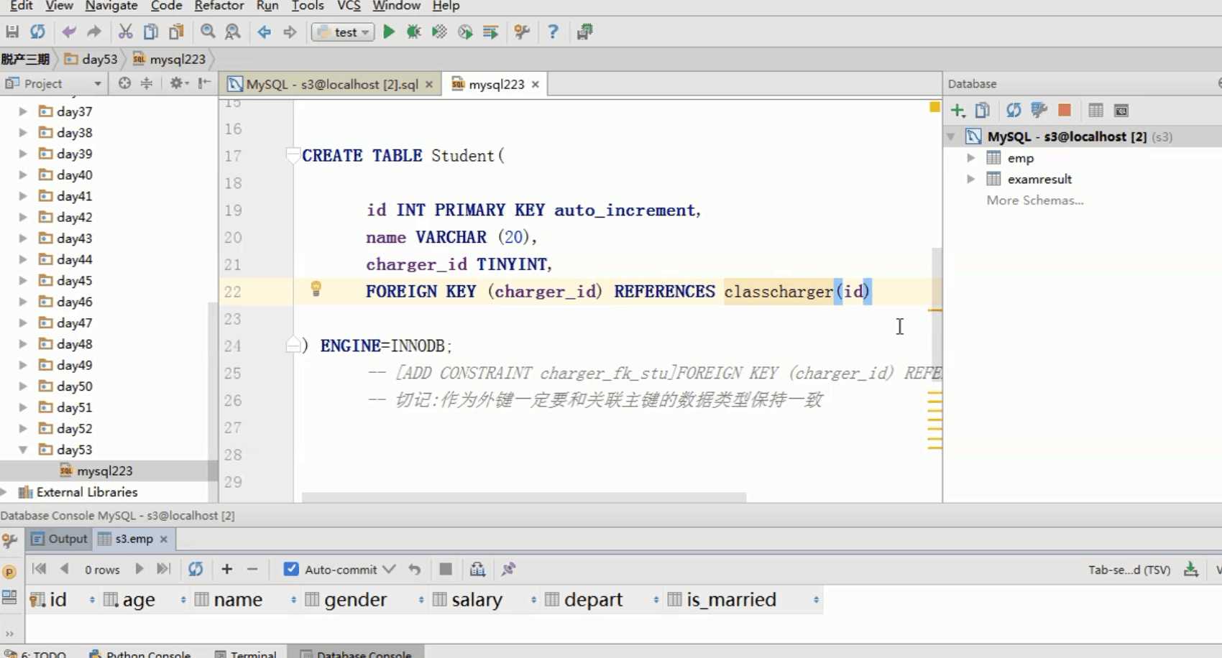1222x658 pixels.
Task: Select the s3.emp result tab
Action: pos(134,539)
